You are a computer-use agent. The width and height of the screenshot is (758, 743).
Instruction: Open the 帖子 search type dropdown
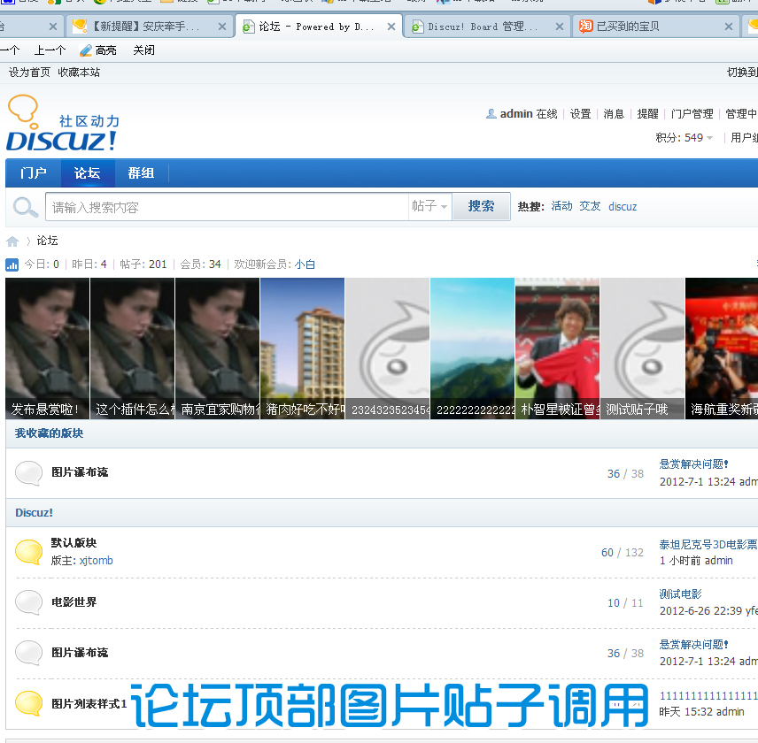(429, 207)
